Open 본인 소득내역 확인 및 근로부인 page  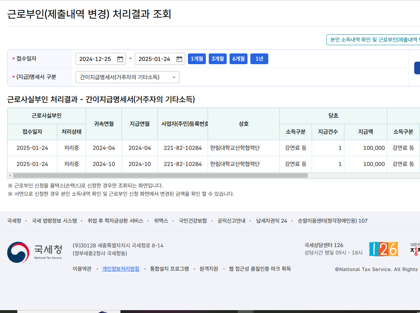[x=373, y=40]
